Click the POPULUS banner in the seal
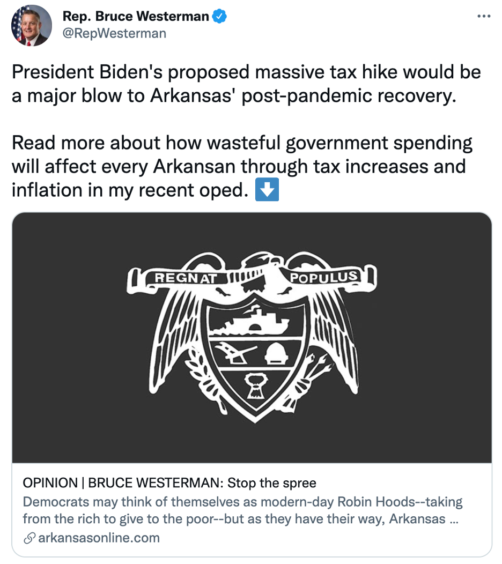The image size is (502, 564). point(323,277)
